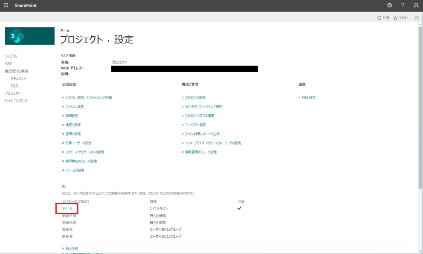Click the vertical page scrollbar
423x254 pixels.
pyautogui.click(x=420, y=124)
